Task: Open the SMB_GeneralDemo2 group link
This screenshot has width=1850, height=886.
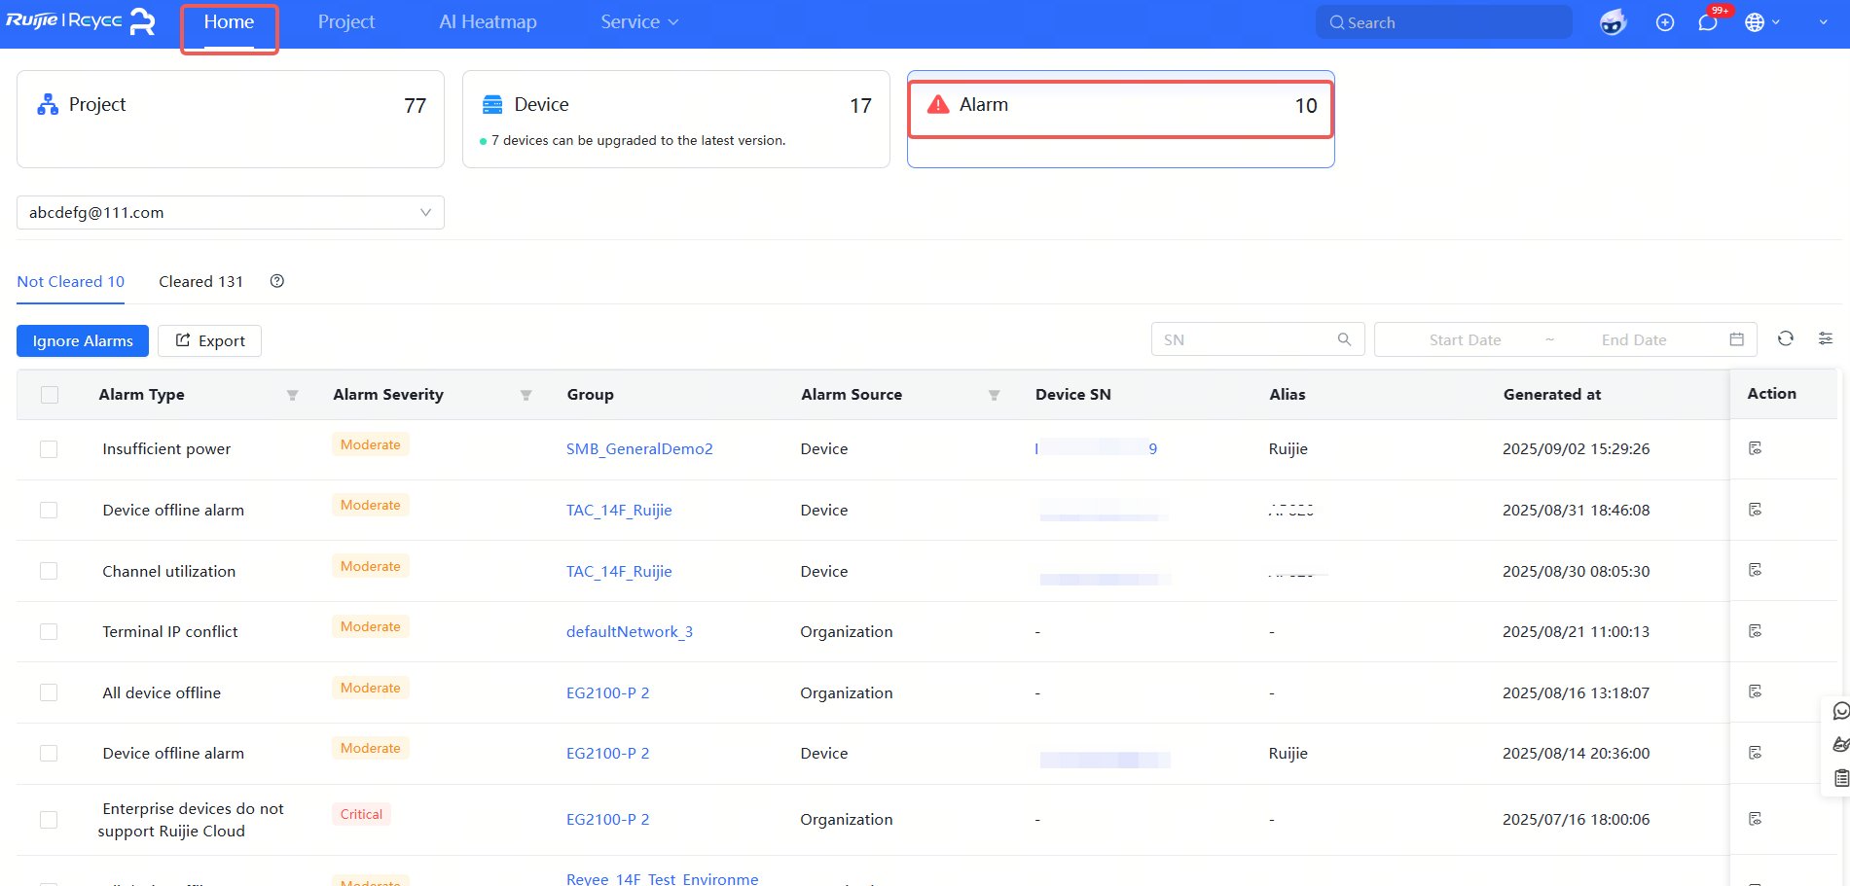Action: [x=639, y=449]
